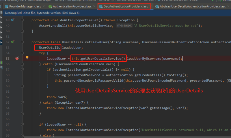Fold the getCredentials if block at line 57

[22, 70]
